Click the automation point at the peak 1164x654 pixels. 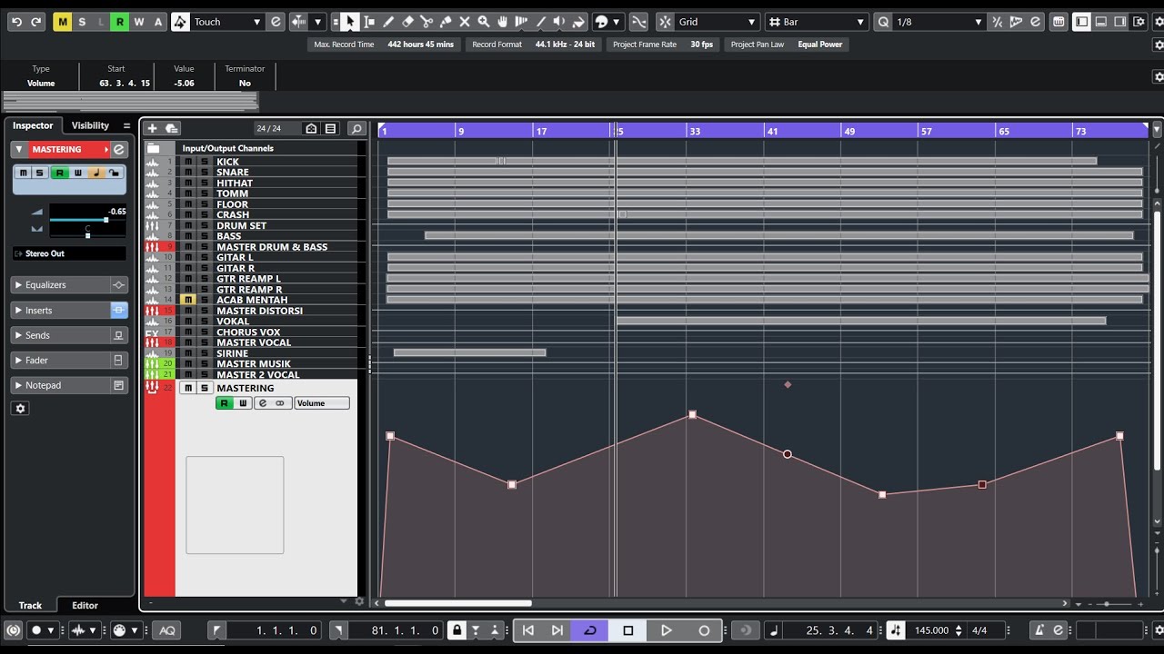click(x=693, y=414)
